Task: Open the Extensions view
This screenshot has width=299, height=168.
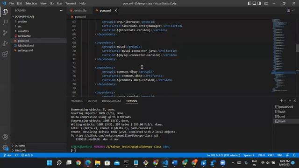Action: 5,54
